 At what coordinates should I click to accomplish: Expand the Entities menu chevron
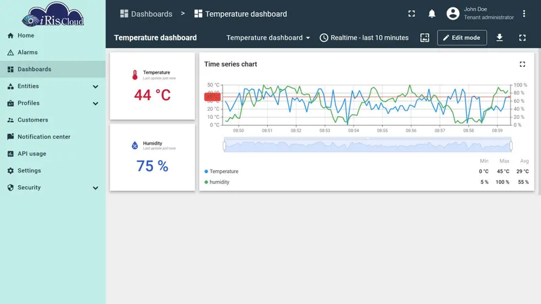[x=95, y=86]
